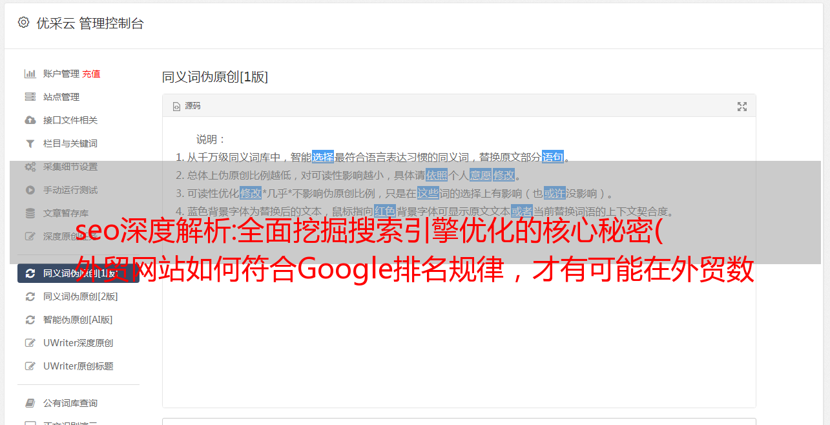830x425 pixels.
Task: Click the red 充值 recharge link
Action: click(91, 74)
